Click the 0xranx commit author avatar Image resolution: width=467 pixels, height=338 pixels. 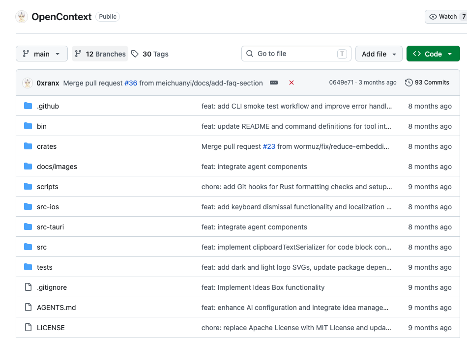coord(28,83)
